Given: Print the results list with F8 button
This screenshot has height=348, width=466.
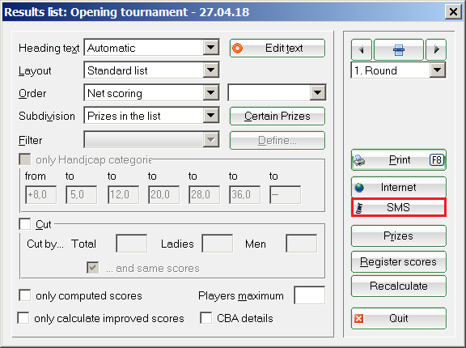Looking at the screenshot, I should 399,160.
